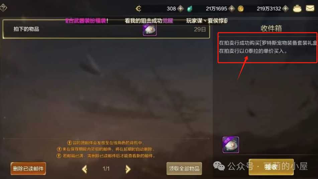318x179 pixels.
Task: Click the crescent currency icon
Action: 138,9
